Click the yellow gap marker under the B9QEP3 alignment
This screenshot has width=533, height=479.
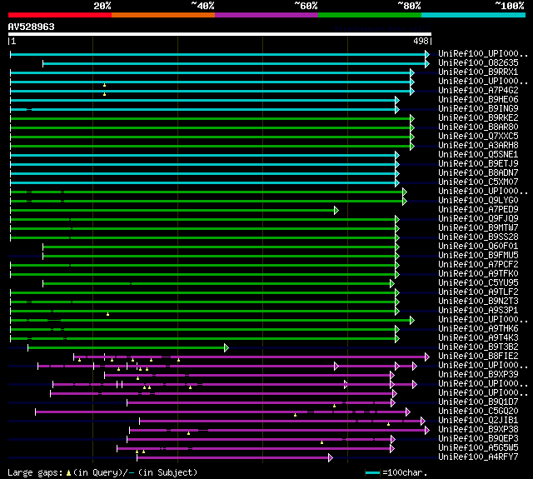coord(321,442)
